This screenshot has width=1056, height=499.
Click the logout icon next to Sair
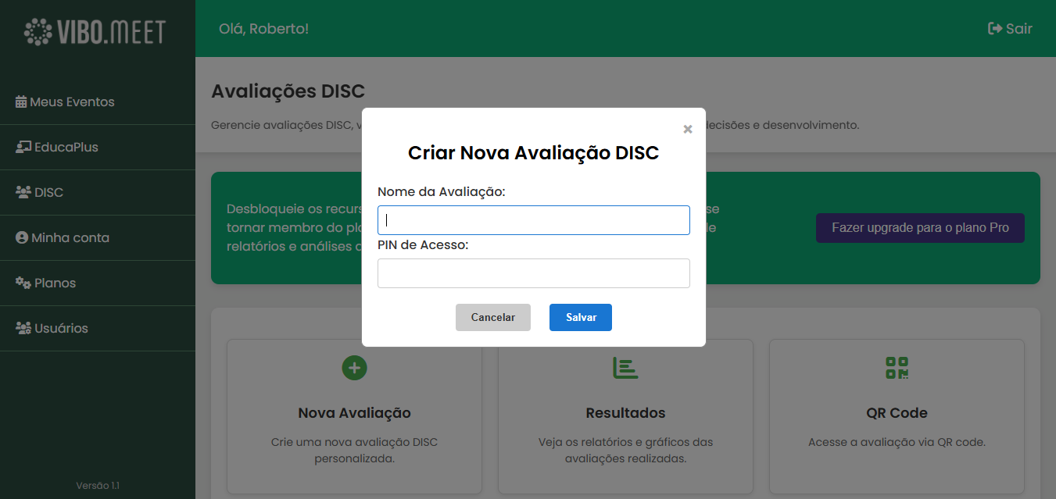(993, 28)
